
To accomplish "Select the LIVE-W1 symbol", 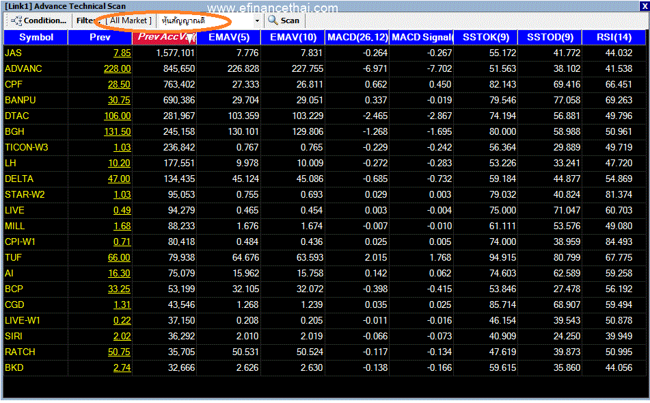I will point(23,321).
